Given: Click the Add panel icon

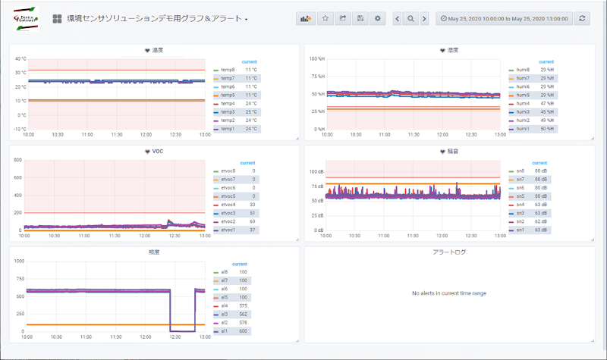Looking at the screenshot, I should coord(307,18).
